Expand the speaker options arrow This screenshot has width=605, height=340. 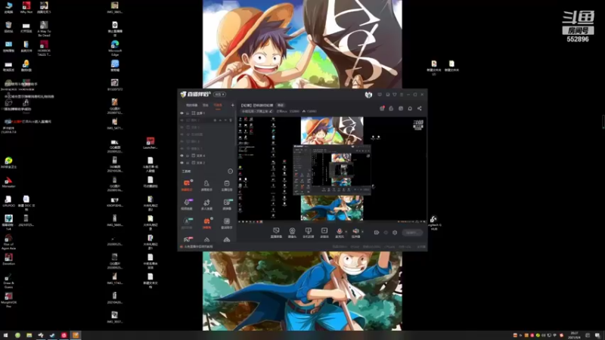point(362,232)
